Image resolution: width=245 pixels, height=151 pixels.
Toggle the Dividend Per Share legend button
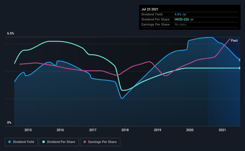click(x=59, y=142)
